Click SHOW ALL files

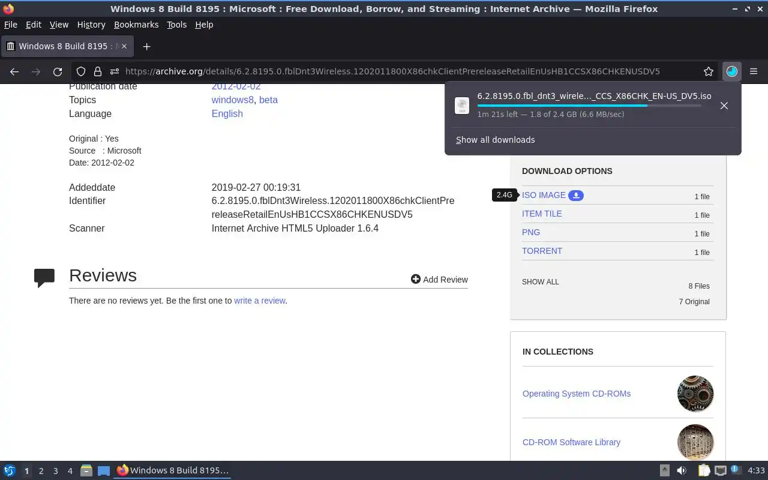tap(541, 282)
